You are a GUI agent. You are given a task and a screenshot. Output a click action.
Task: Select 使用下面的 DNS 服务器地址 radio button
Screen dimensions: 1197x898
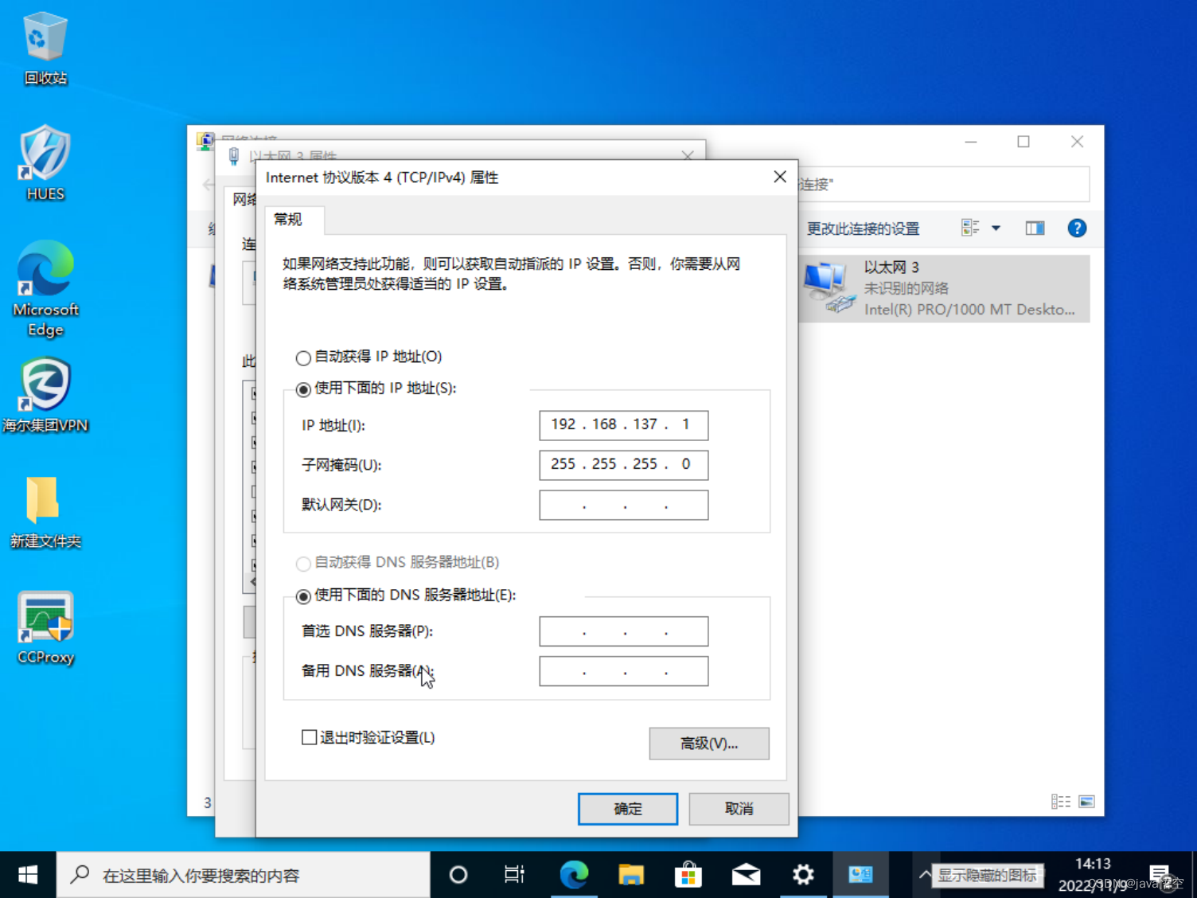pos(303,596)
